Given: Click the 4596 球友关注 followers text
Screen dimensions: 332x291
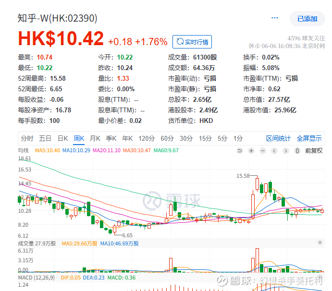Looking at the screenshot, I should (306, 38).
